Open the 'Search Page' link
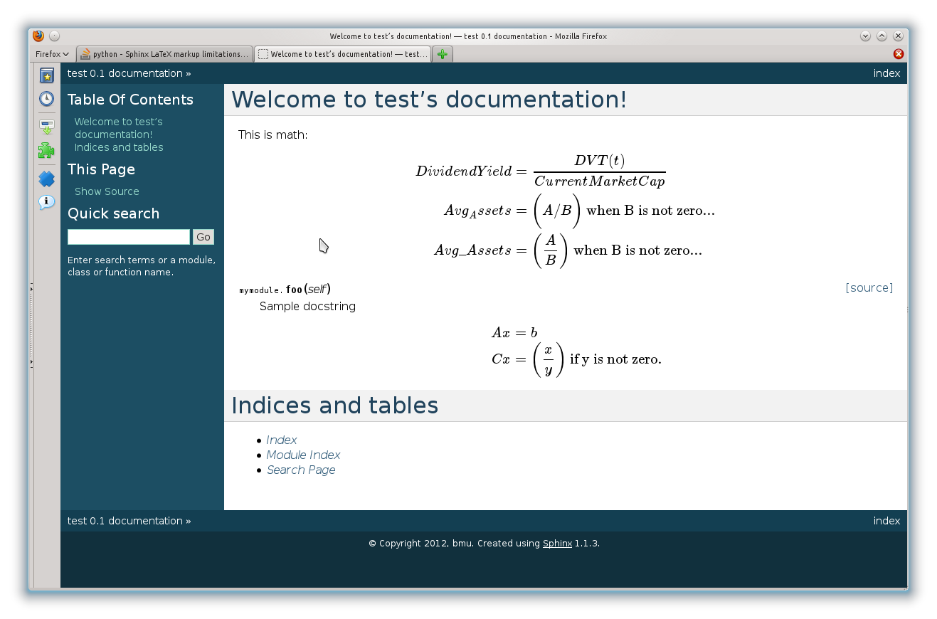Image resolution: width=937 pixels, height=619 pixels. [x=301, y=470]
